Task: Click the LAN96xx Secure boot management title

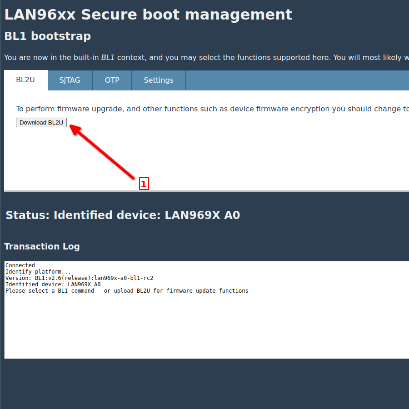Action: pyautogui.click(x=148, y=15)
